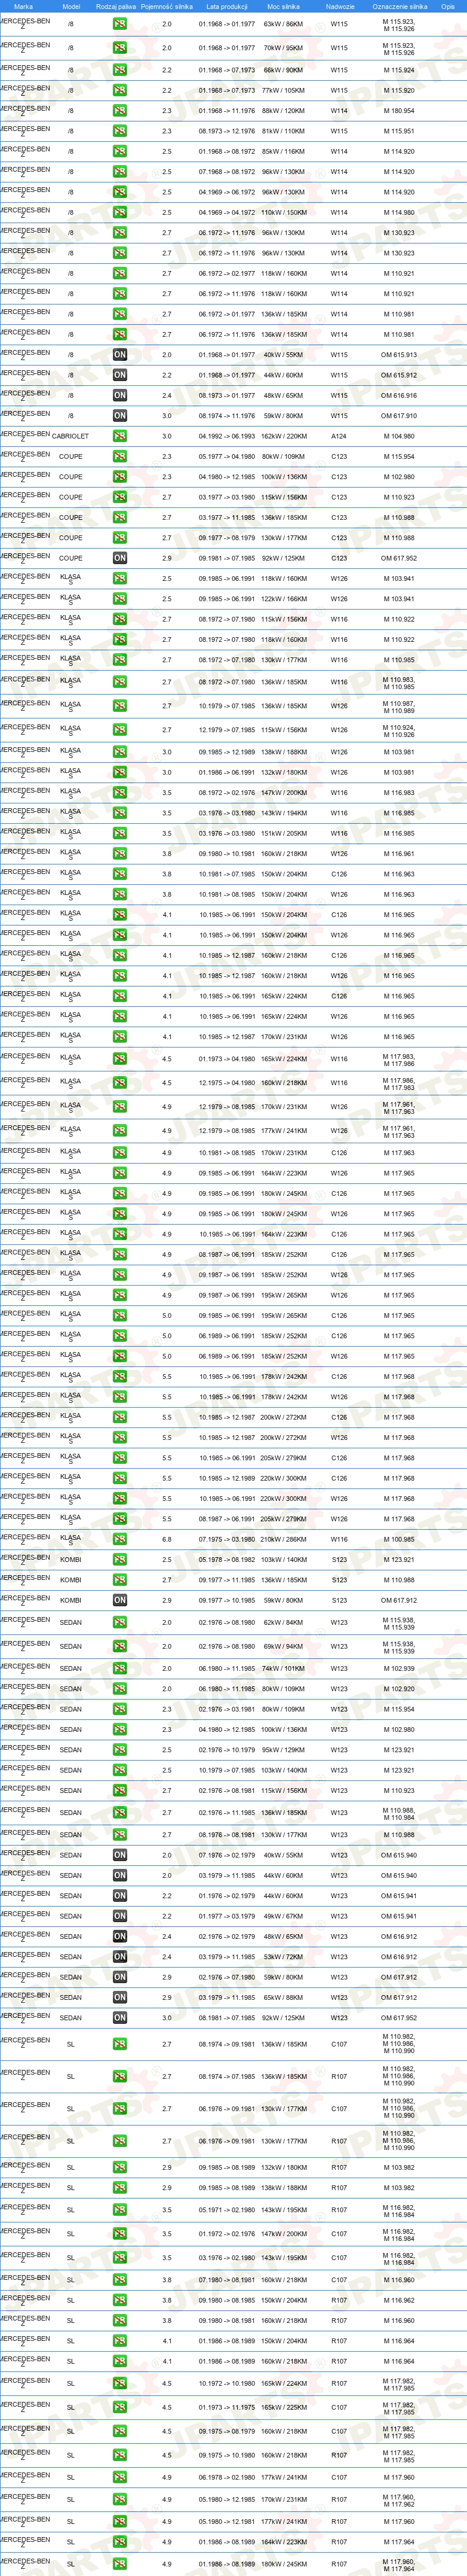
Task: Click the PB icon in the KLASA S M 116.961 row
Action: 120,854
